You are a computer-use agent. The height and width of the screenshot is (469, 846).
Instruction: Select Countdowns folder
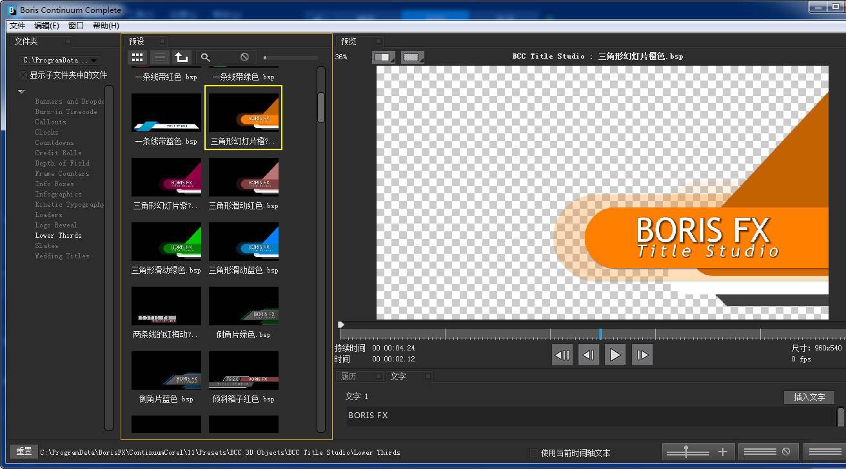54,142
